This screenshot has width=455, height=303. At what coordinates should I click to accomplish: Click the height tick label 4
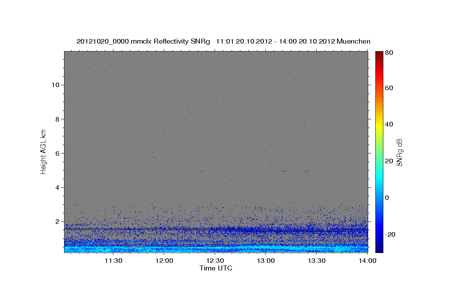pyautogui.click(x=57, y=187)
